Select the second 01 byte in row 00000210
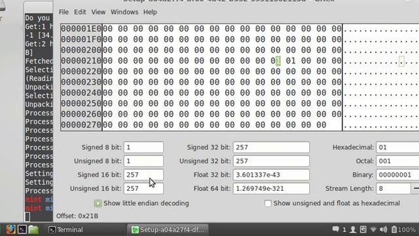The height and width of the screenshot is (236, 419). pos(291,61)
